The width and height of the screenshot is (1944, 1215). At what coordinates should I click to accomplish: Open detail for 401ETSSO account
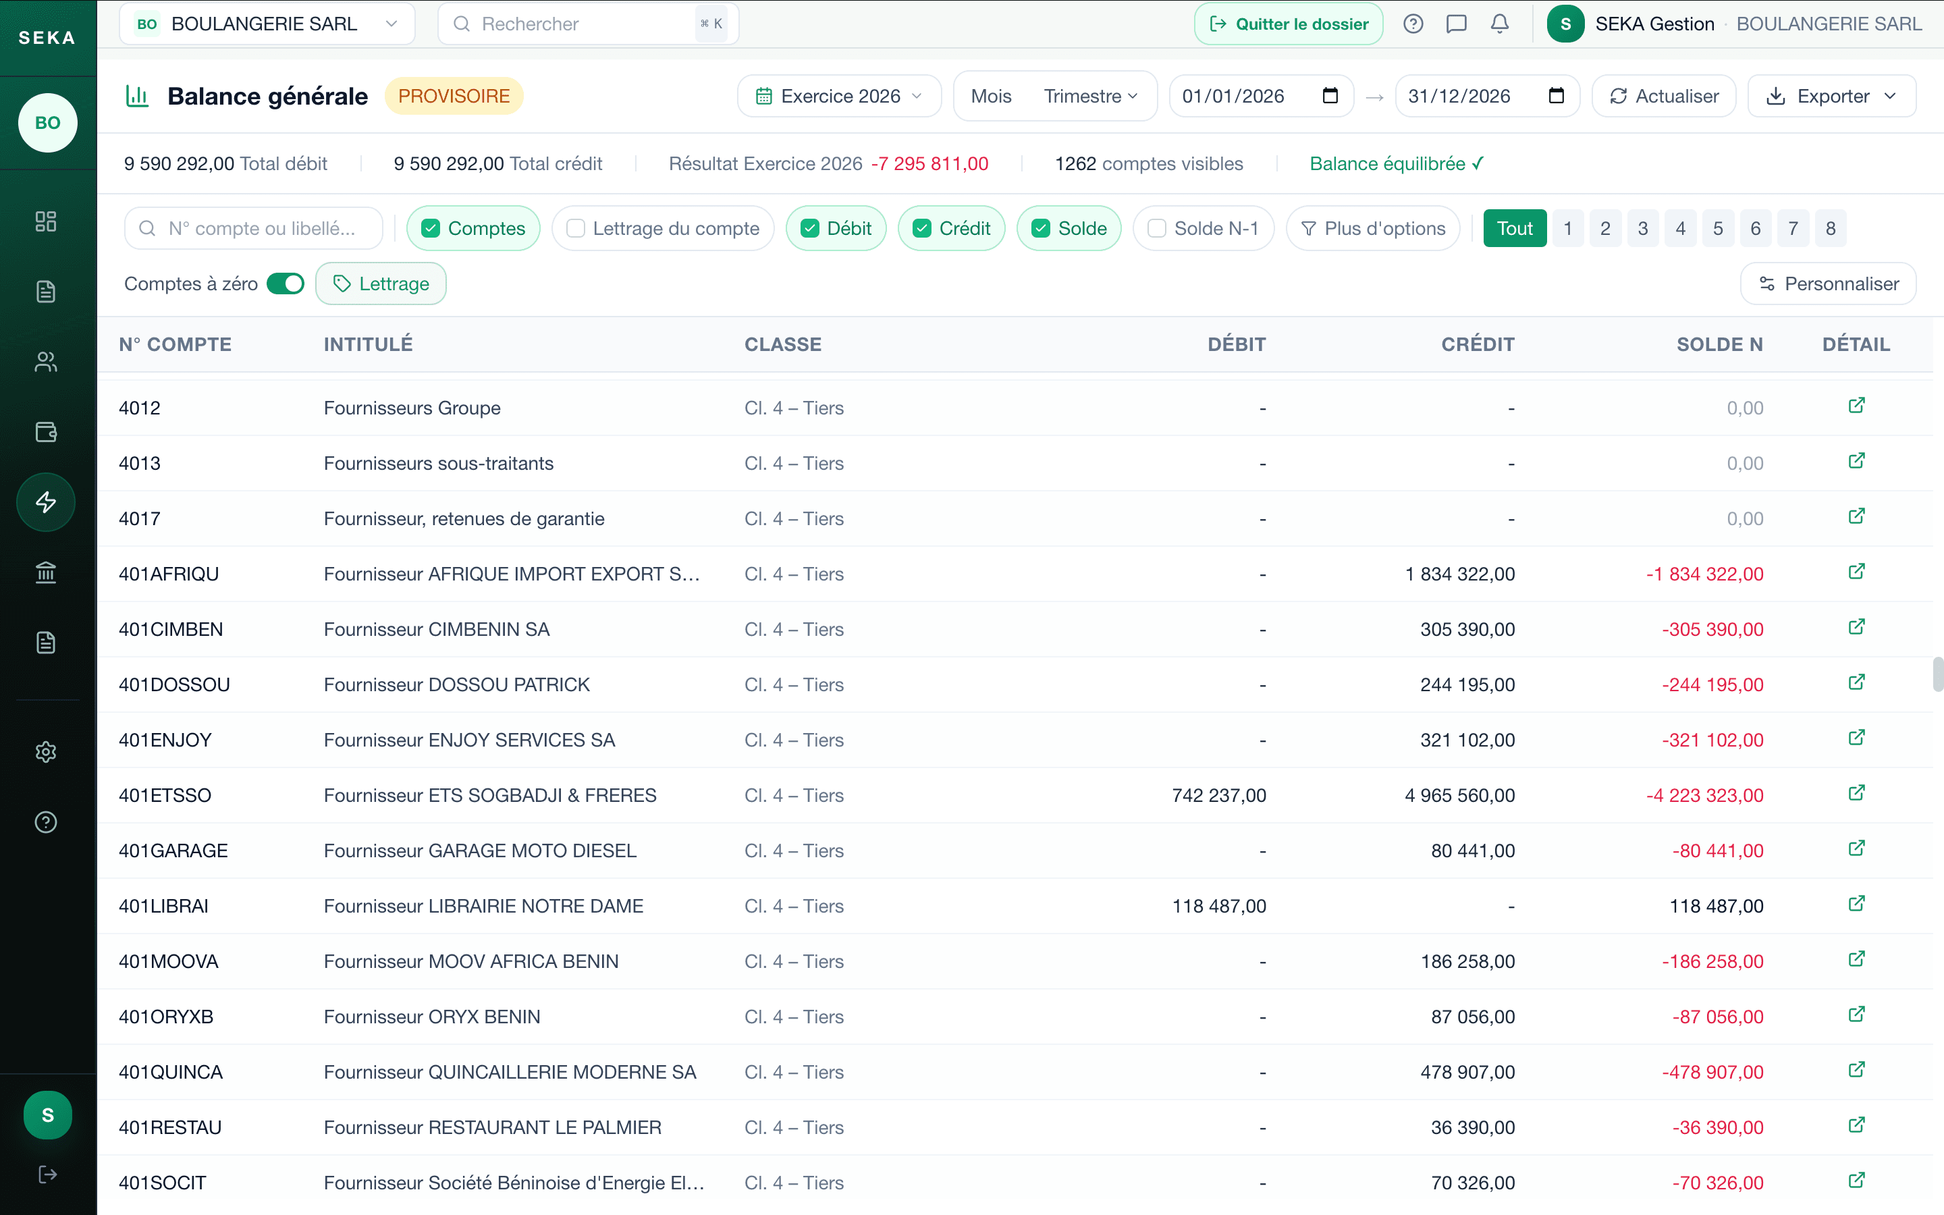[x=1856, y=794]
